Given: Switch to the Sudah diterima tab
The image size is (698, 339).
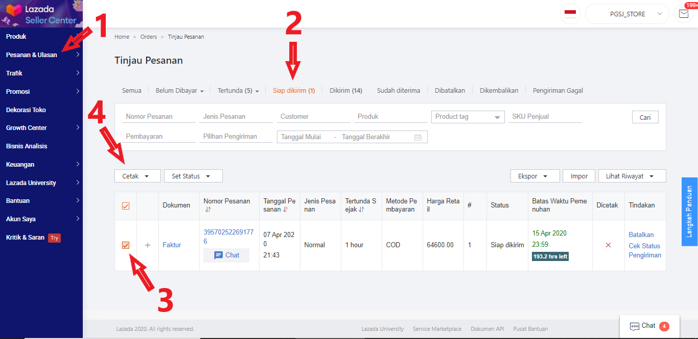Looking at the screenshot, I should pos(399,91).
